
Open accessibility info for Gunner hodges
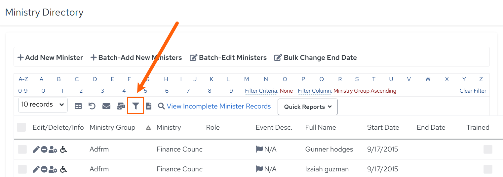click(63, 150)
